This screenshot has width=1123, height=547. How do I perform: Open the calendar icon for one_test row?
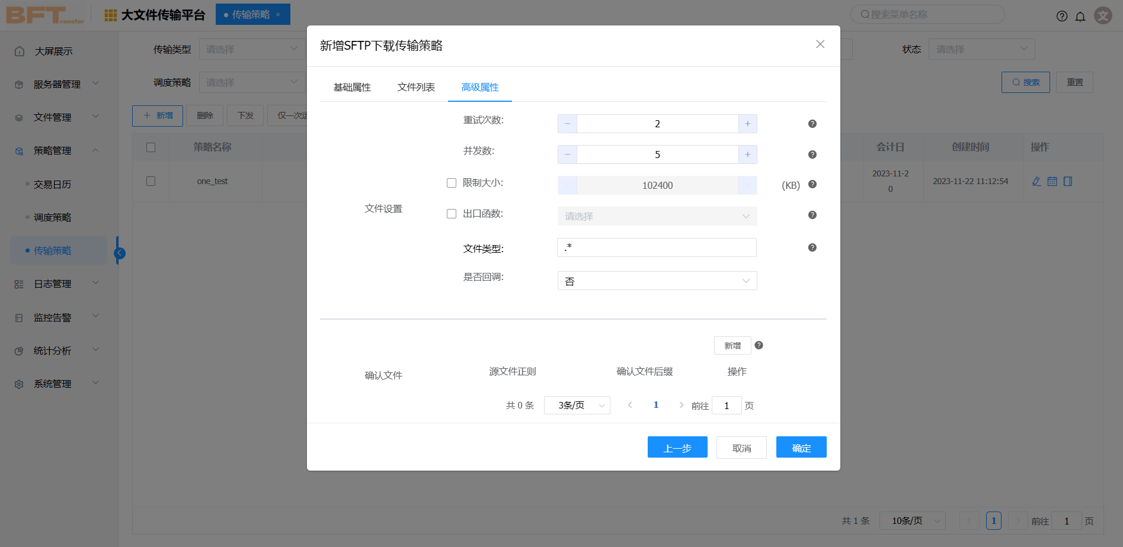(1052, 181)
